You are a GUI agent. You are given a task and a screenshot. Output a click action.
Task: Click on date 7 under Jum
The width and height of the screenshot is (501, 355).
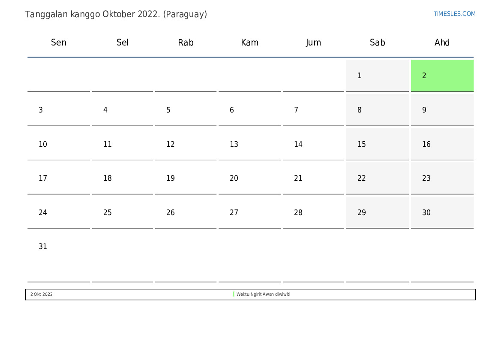coord(296,110)
